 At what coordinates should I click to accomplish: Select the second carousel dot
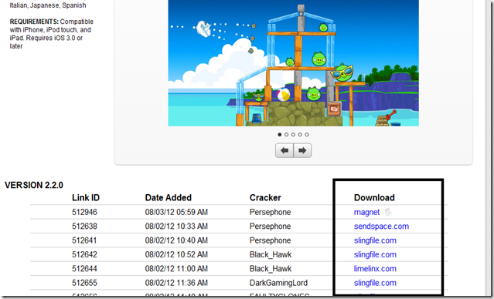[286, 134]
